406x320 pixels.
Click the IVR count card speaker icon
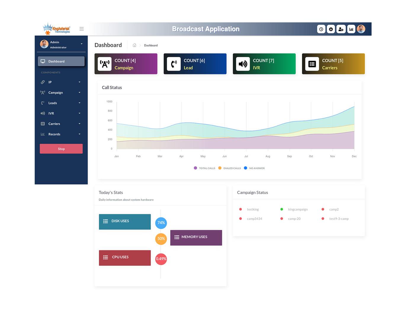tap(243, 64)
